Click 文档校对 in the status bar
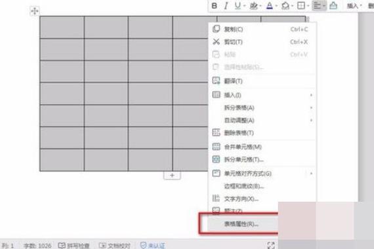374x249 pixels. 115,246
